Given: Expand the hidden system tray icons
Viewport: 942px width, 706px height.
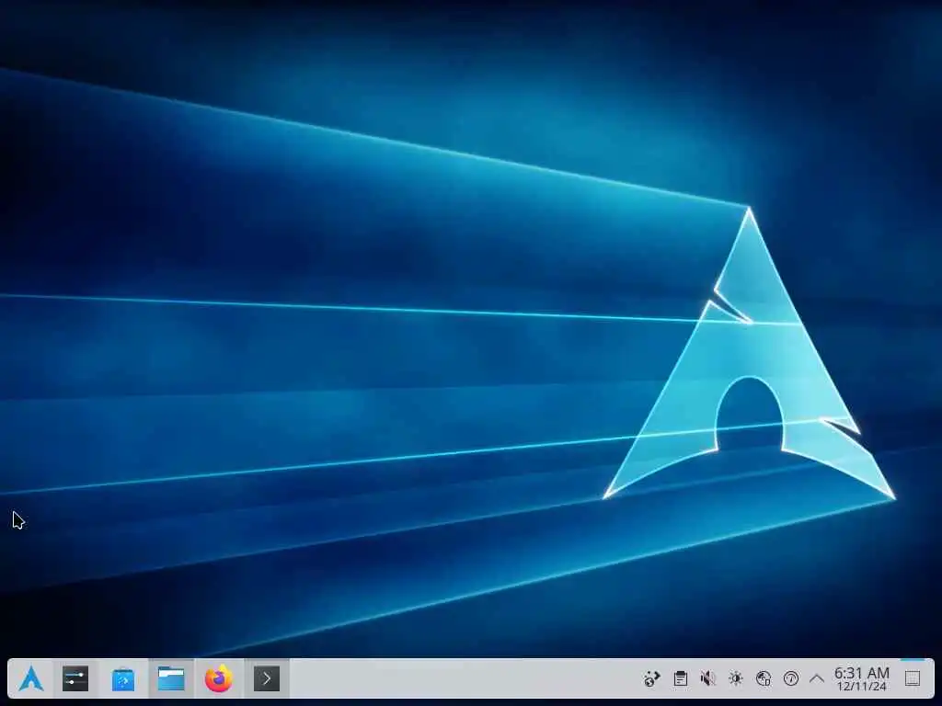Looking at the screenshot, I should coord(817,678).
